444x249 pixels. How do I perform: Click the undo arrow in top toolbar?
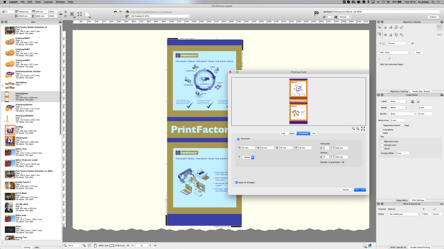coord(116,12)
